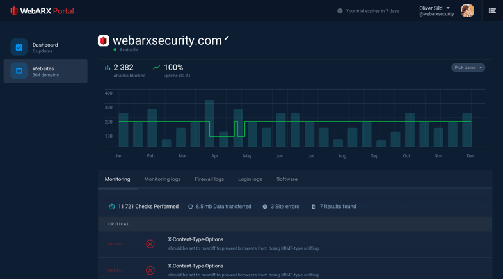Click the trial expiry info icon
The image size is (503, 279).
pos(340,11)
